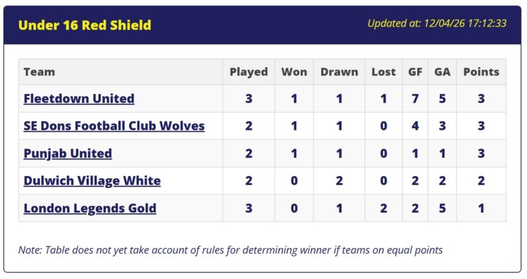Click the Under 16 Red Shield title

[x=84, y=25]
